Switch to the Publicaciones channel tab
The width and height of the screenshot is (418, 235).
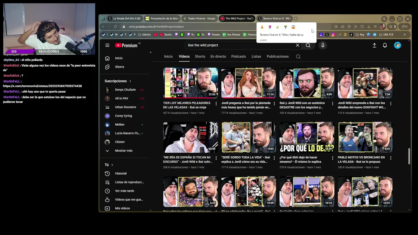[278, 56]
